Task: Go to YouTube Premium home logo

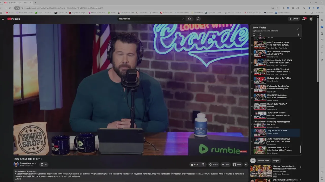Action: [14, 19]
